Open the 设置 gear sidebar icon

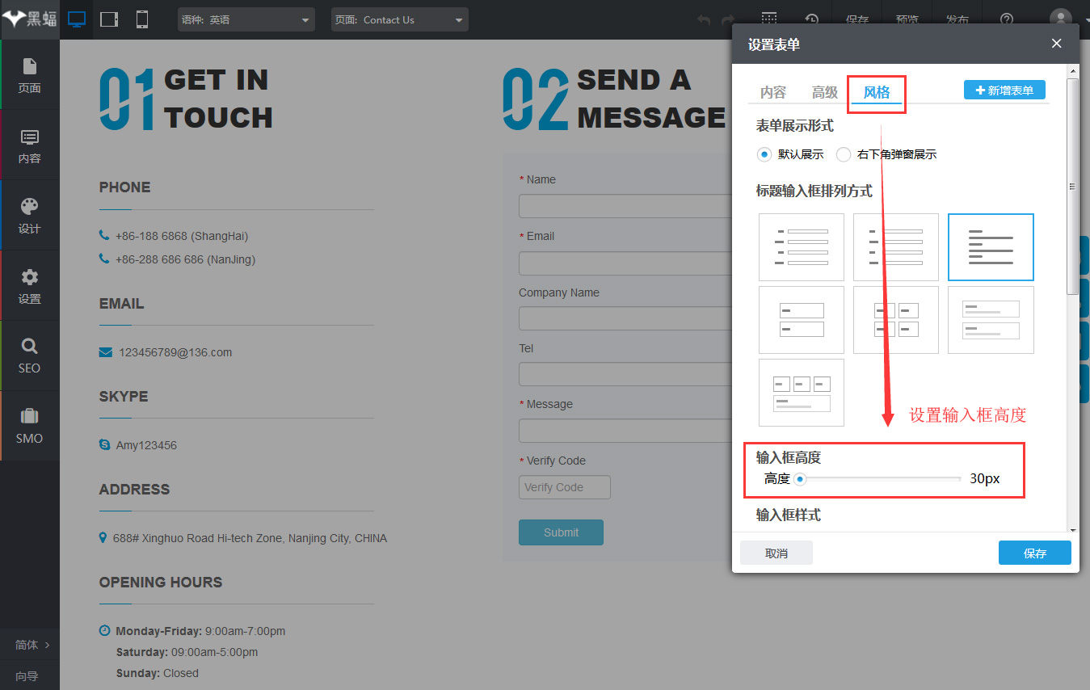30,286
